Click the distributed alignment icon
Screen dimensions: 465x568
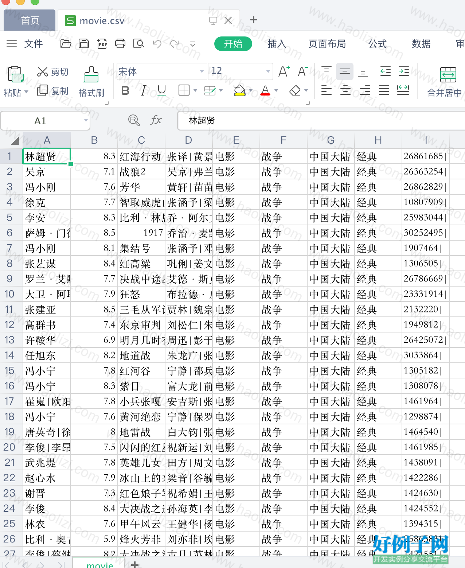click(x=403, y=90)
